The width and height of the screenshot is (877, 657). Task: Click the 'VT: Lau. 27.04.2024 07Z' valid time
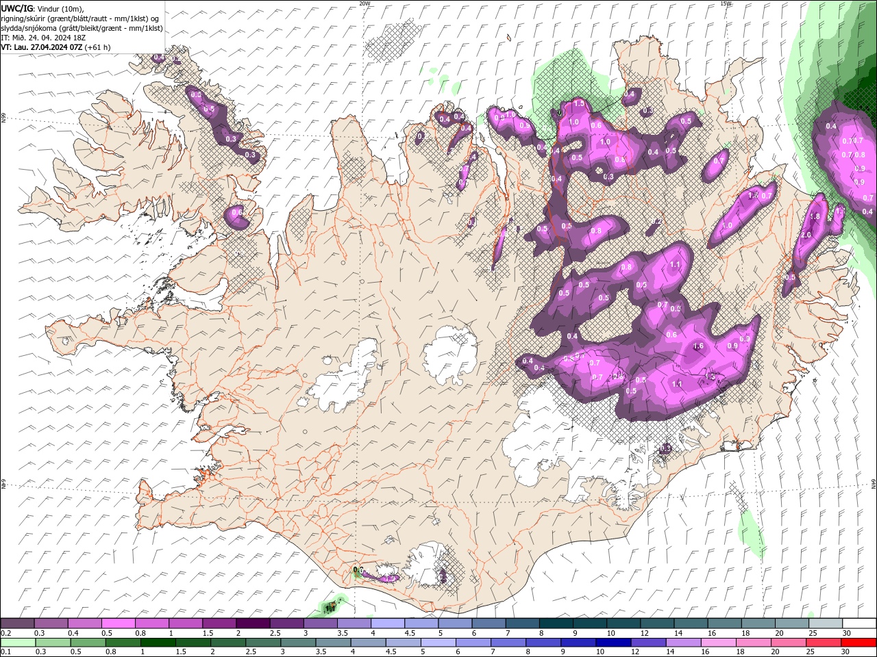pos(41,47)
